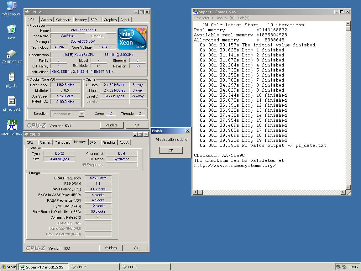Click the Loop 19 finished line
Screen dimensions: 361x271
[243, 140]
